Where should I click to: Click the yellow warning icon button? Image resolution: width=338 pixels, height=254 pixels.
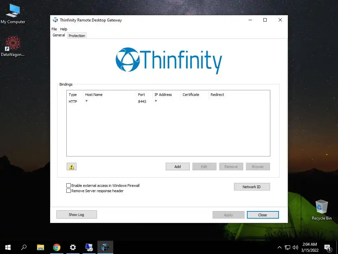click(72, 167)
